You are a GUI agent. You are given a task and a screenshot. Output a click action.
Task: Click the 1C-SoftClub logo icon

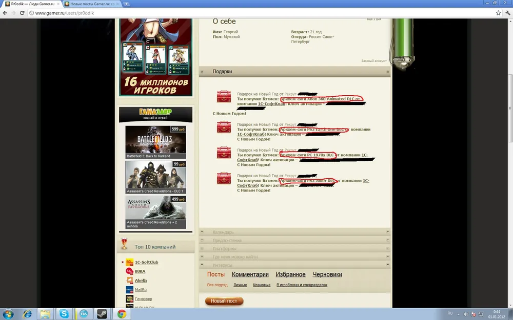tap(130, 262)
